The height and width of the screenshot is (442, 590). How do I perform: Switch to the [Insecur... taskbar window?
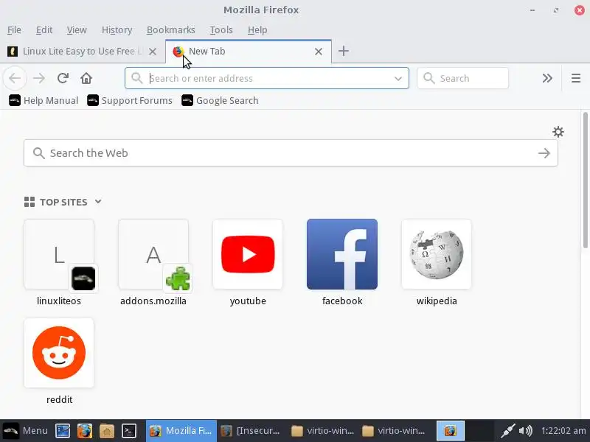[x=252, y=430]
